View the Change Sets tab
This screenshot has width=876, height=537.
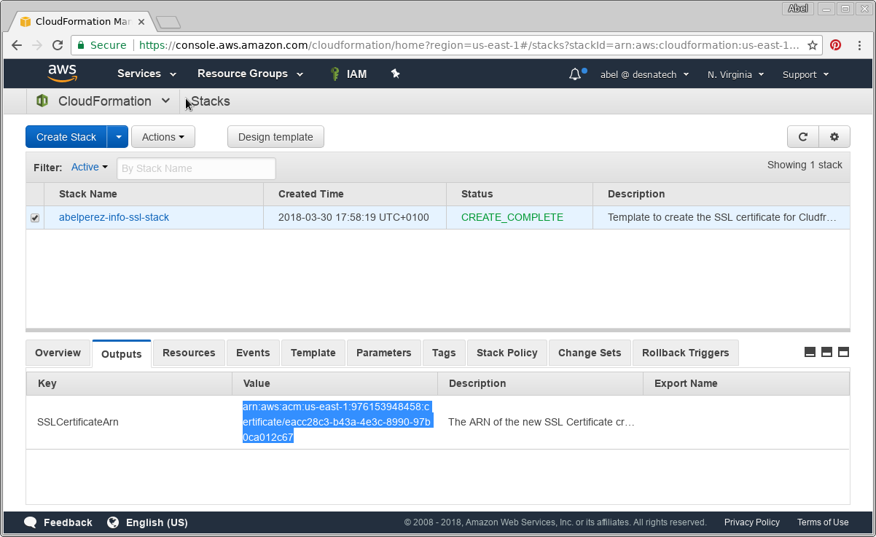click(x=590, y=353)
